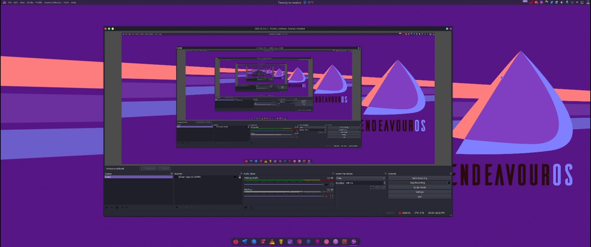Click the microphone tray icon
Image resolution: width=591 pixels, height=247 pixels.
point(567,2)
